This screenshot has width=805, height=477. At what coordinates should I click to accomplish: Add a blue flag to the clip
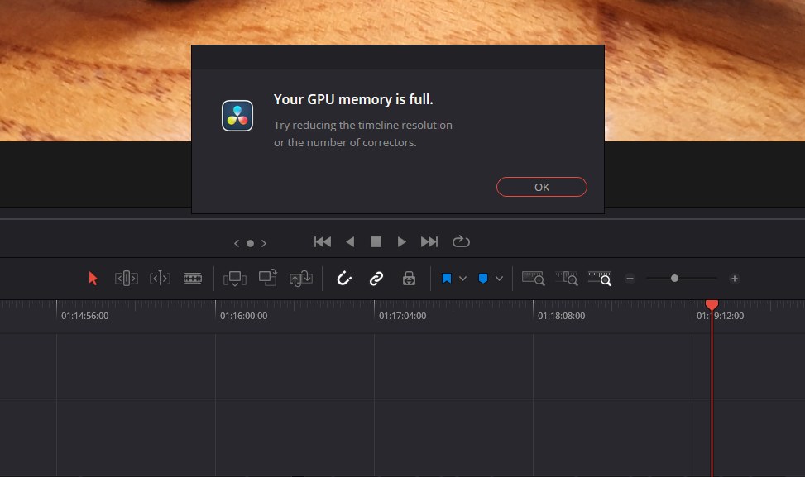click(447, 279)
